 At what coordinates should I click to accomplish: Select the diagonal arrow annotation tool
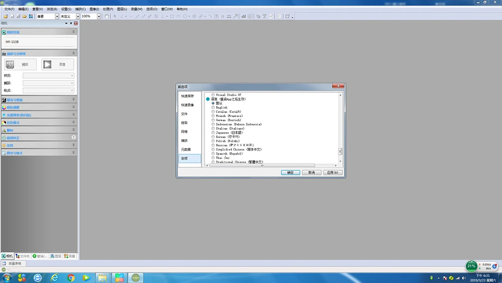pyautogui.click(x=235, y=17)
